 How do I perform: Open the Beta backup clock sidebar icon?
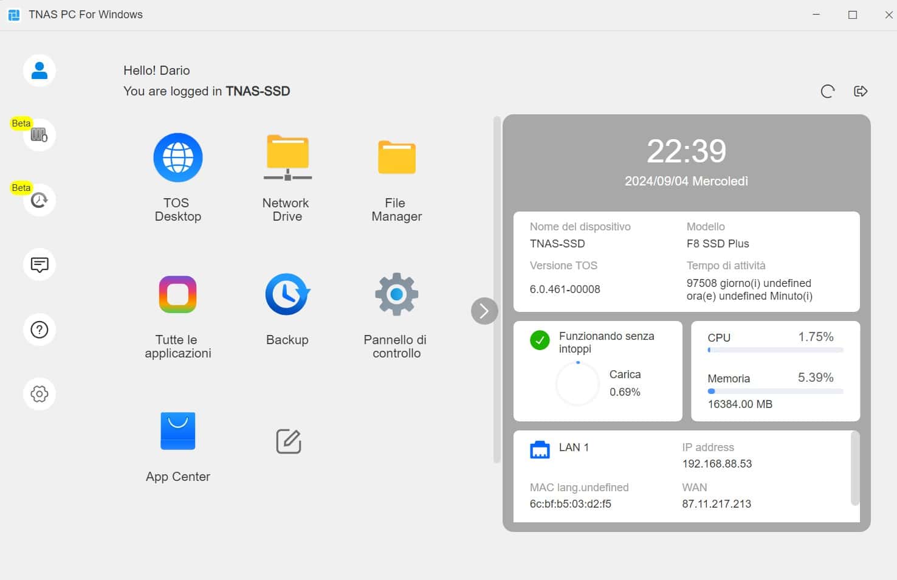click(40, 200)
